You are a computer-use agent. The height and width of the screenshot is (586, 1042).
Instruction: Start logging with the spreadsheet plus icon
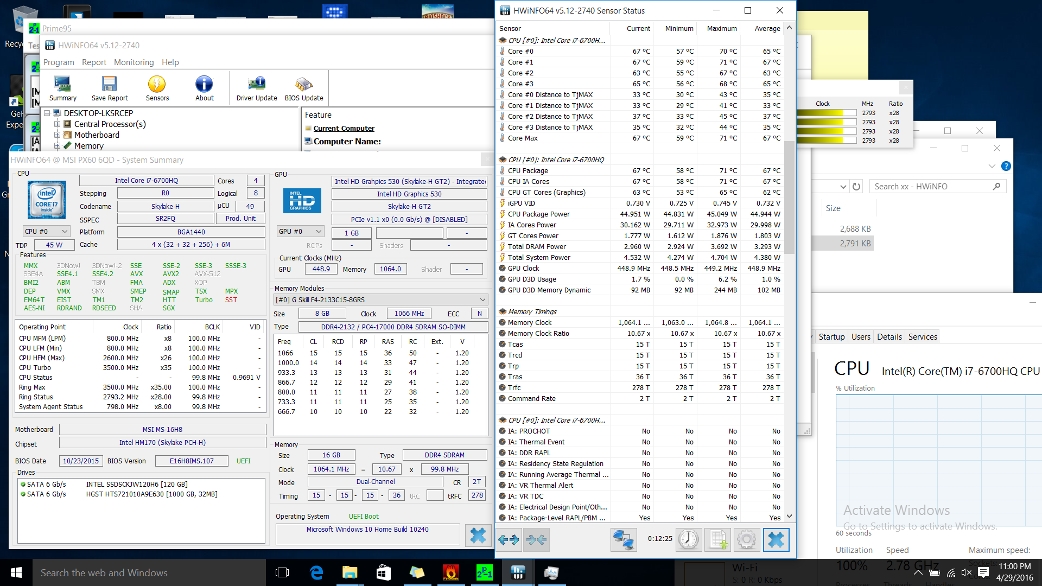[718, 539]
